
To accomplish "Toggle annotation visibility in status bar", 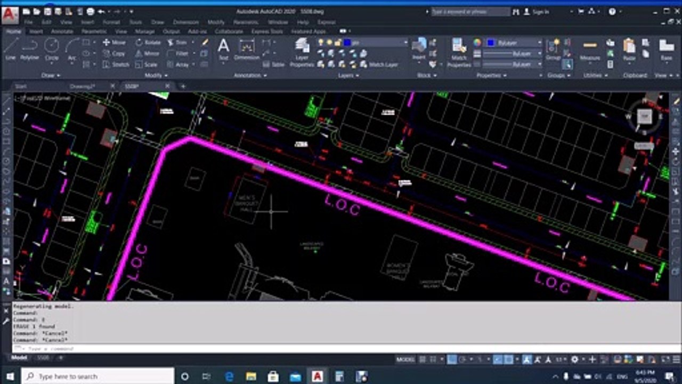I will tap(527, 359).
